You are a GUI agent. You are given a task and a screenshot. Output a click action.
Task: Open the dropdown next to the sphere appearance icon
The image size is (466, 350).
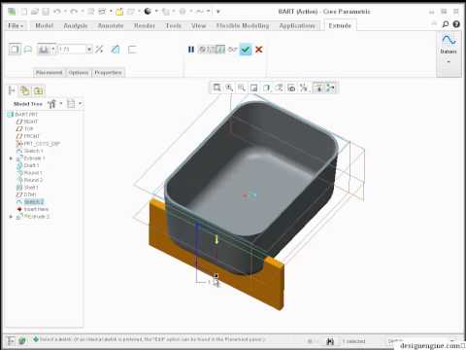point(156,12)
